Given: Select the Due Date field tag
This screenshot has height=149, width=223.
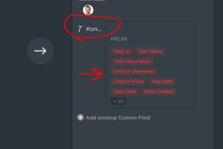Looking at the screenshot, I should [x=162, y=81].
